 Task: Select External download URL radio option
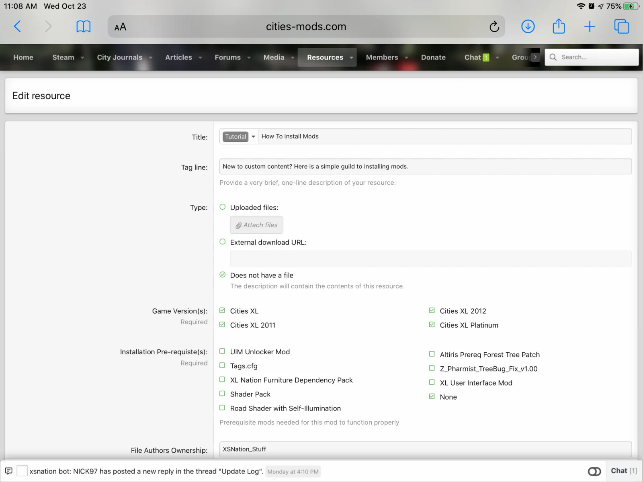(223, 242)
